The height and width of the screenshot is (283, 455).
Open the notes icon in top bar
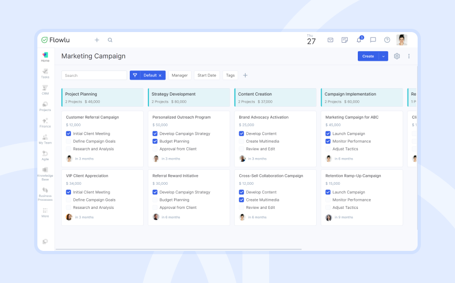(x=344, y=40)
